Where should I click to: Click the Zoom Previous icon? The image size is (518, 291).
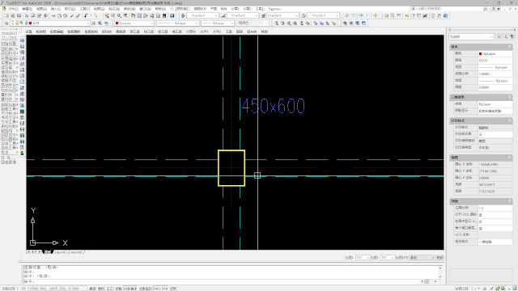coord(125,15)
